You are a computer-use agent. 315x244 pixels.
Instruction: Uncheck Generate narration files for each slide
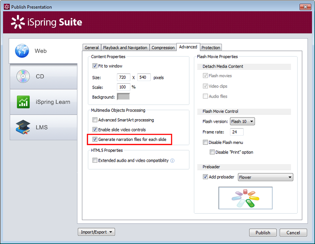[95, 139]
